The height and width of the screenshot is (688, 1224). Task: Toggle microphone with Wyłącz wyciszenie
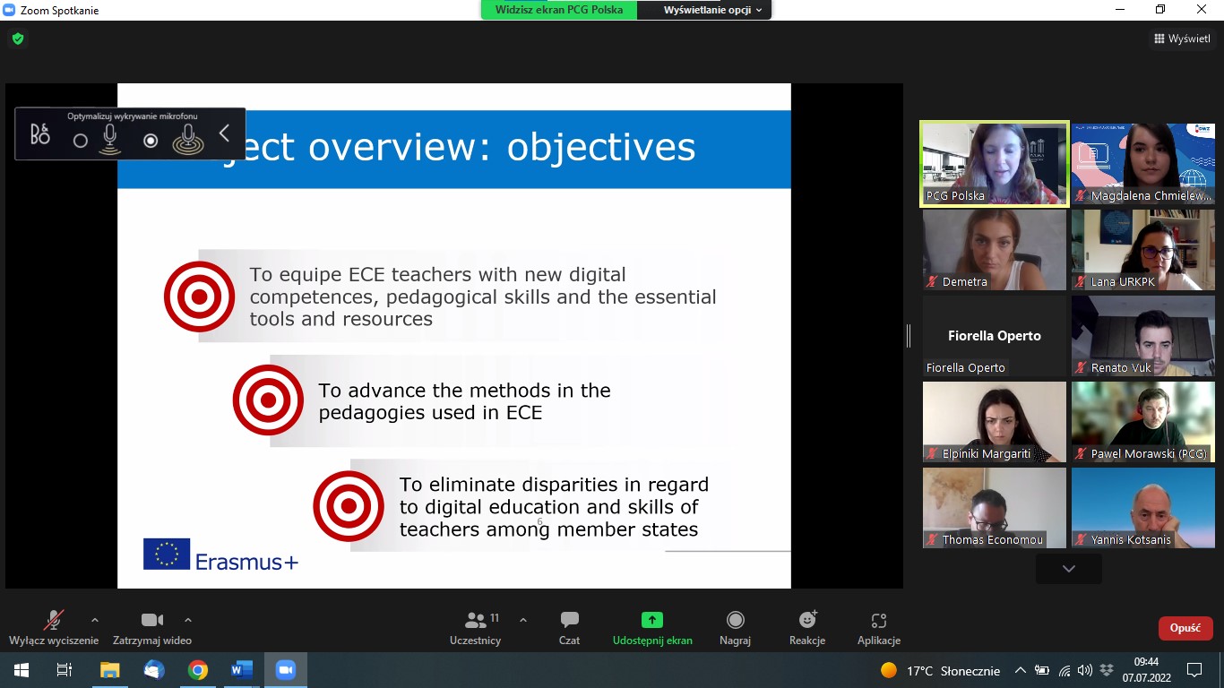pos(53,627)
